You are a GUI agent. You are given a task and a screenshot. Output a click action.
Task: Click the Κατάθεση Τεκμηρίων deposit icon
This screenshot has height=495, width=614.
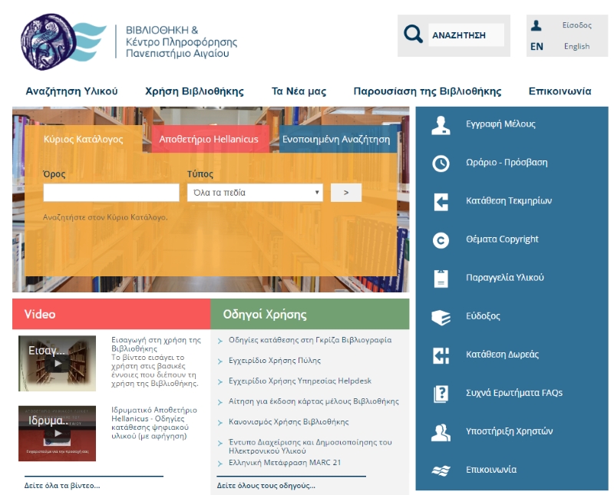(441, 202)
